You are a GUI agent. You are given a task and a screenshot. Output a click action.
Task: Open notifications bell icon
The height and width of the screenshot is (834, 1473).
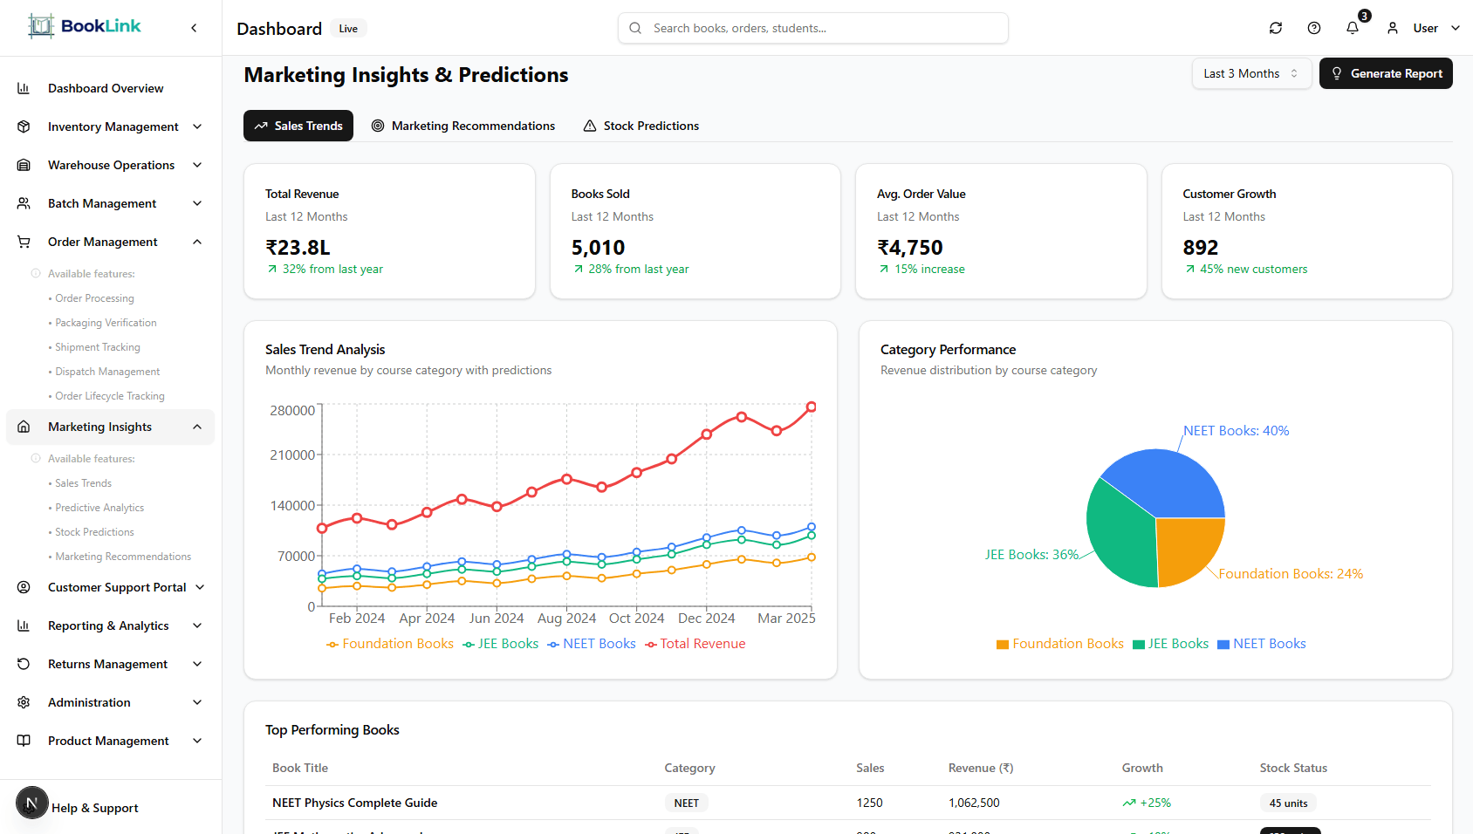(1352, 28)
